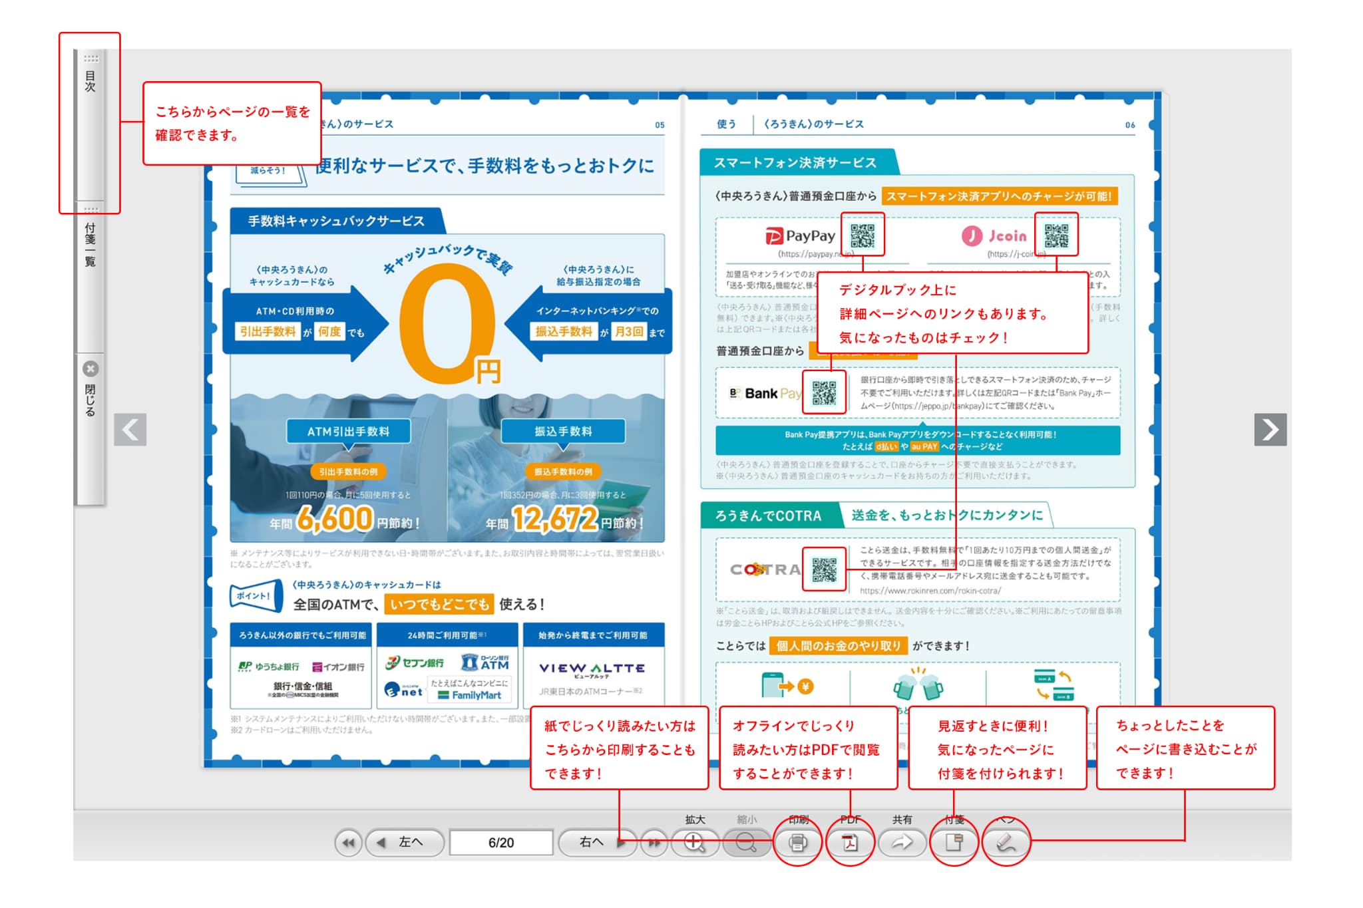Screen dimensions: 1363x908
Task: Go to next spread with right chevron
Action: point(1270,430)
